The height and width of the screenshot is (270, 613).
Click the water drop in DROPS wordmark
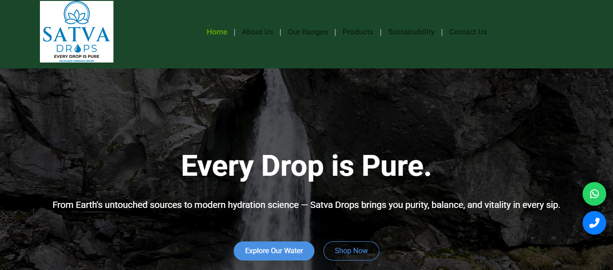77,48
